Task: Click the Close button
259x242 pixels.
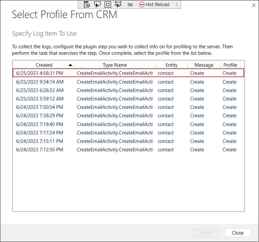Action: point(238,233)
